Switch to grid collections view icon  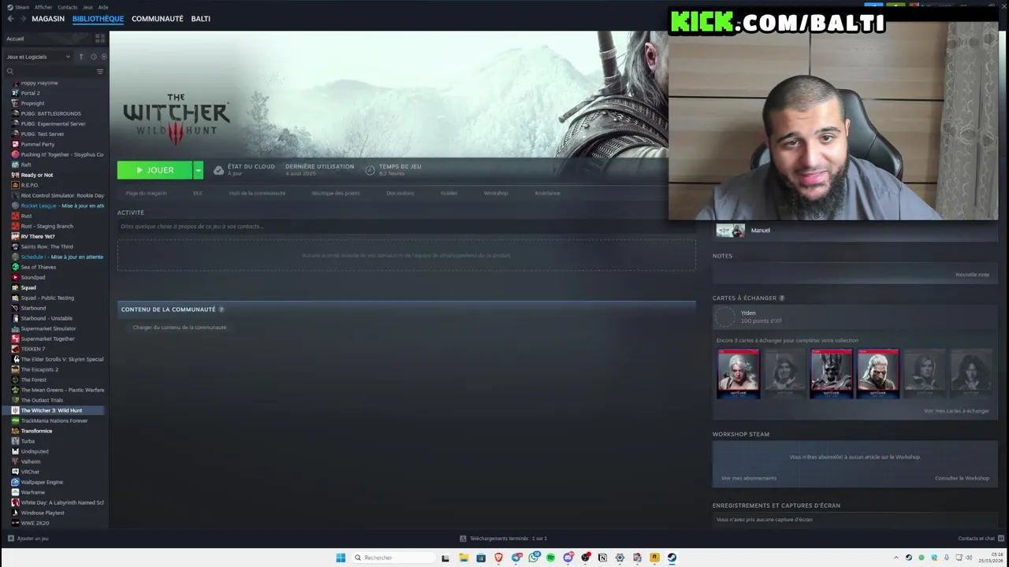point(99,39)
